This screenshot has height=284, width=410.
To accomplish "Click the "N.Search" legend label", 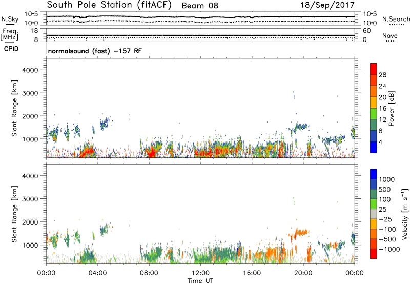I will point(396,19).
